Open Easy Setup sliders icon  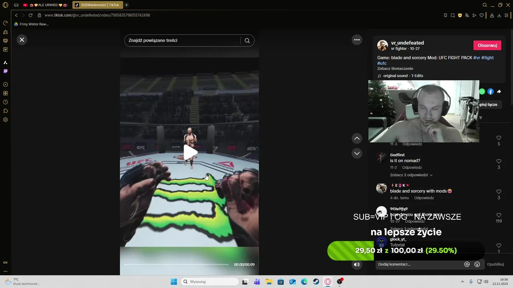(x=507, y=15)
